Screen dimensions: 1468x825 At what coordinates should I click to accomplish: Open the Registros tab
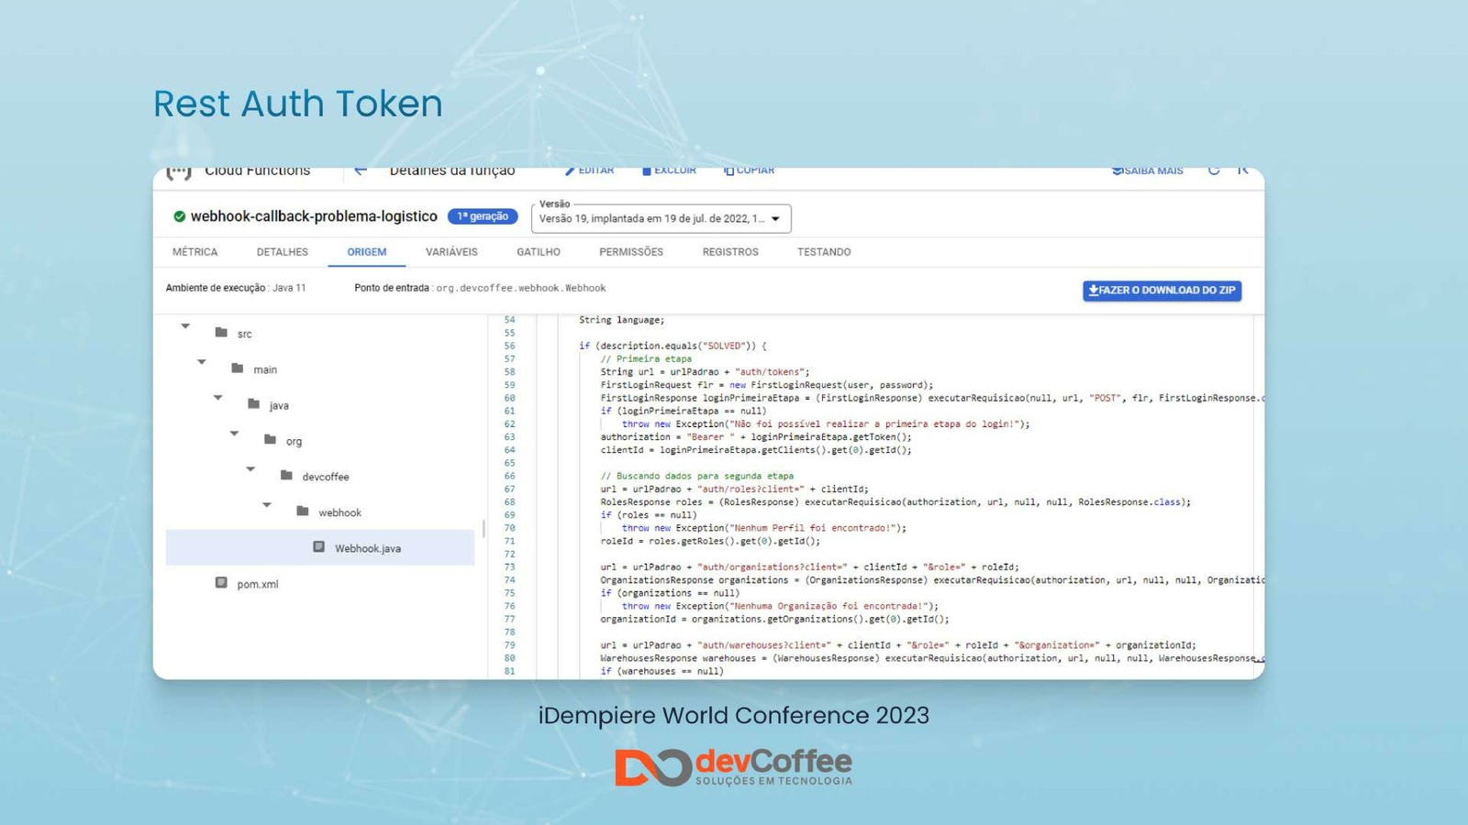pyautogui.click(x=730, y=252)
